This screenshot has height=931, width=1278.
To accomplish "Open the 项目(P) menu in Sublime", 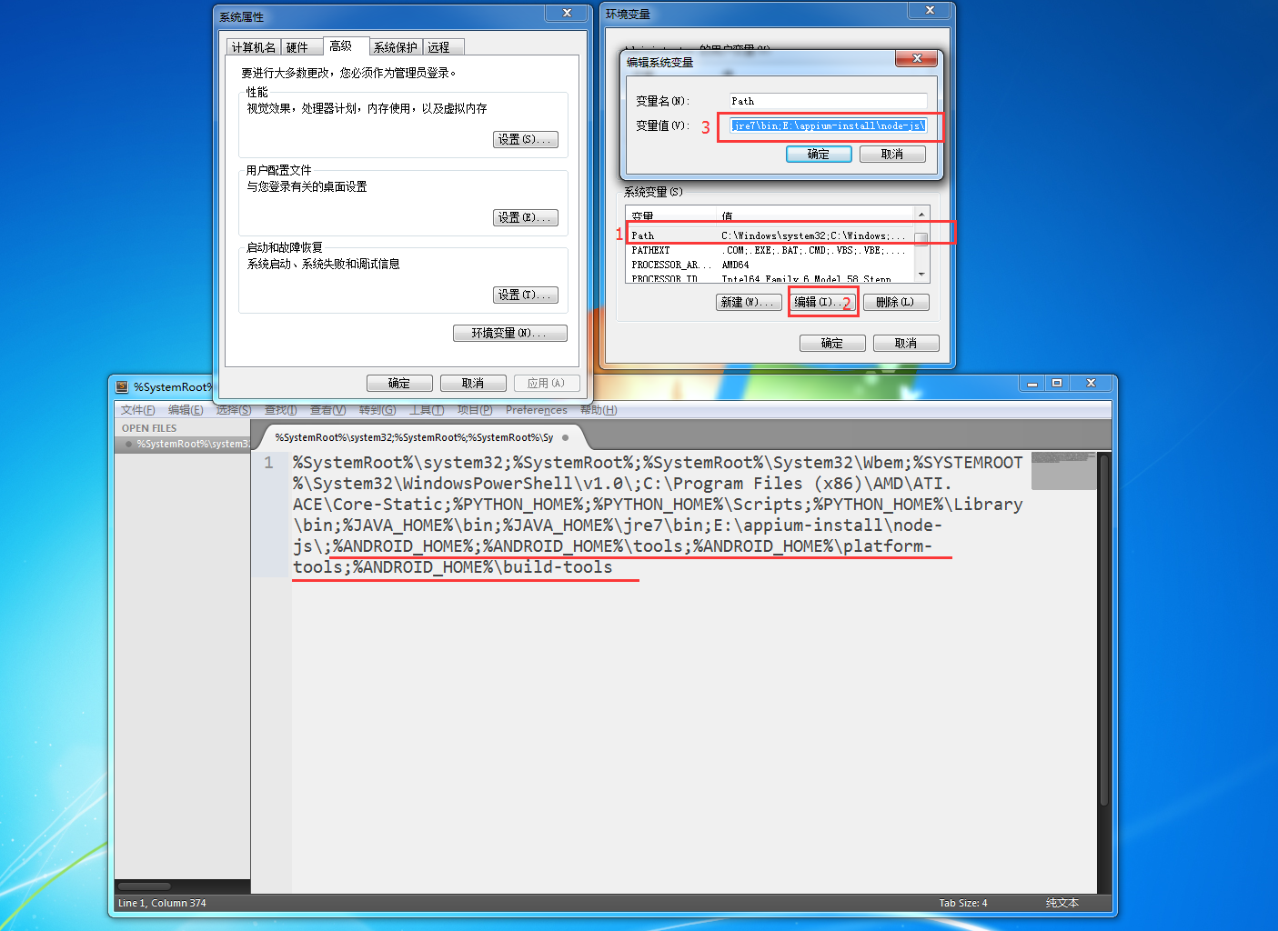I will pyautogui.click(x=475, y=410).
